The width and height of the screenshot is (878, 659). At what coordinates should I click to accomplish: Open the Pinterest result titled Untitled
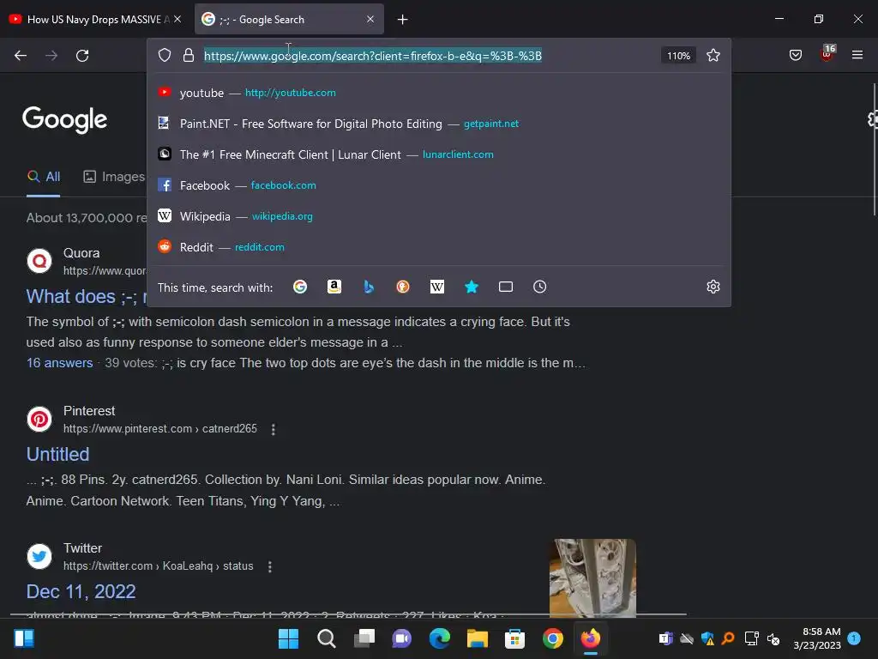tap(57, 454)
